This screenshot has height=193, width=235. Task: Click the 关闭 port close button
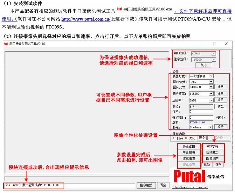coord(204,65)
